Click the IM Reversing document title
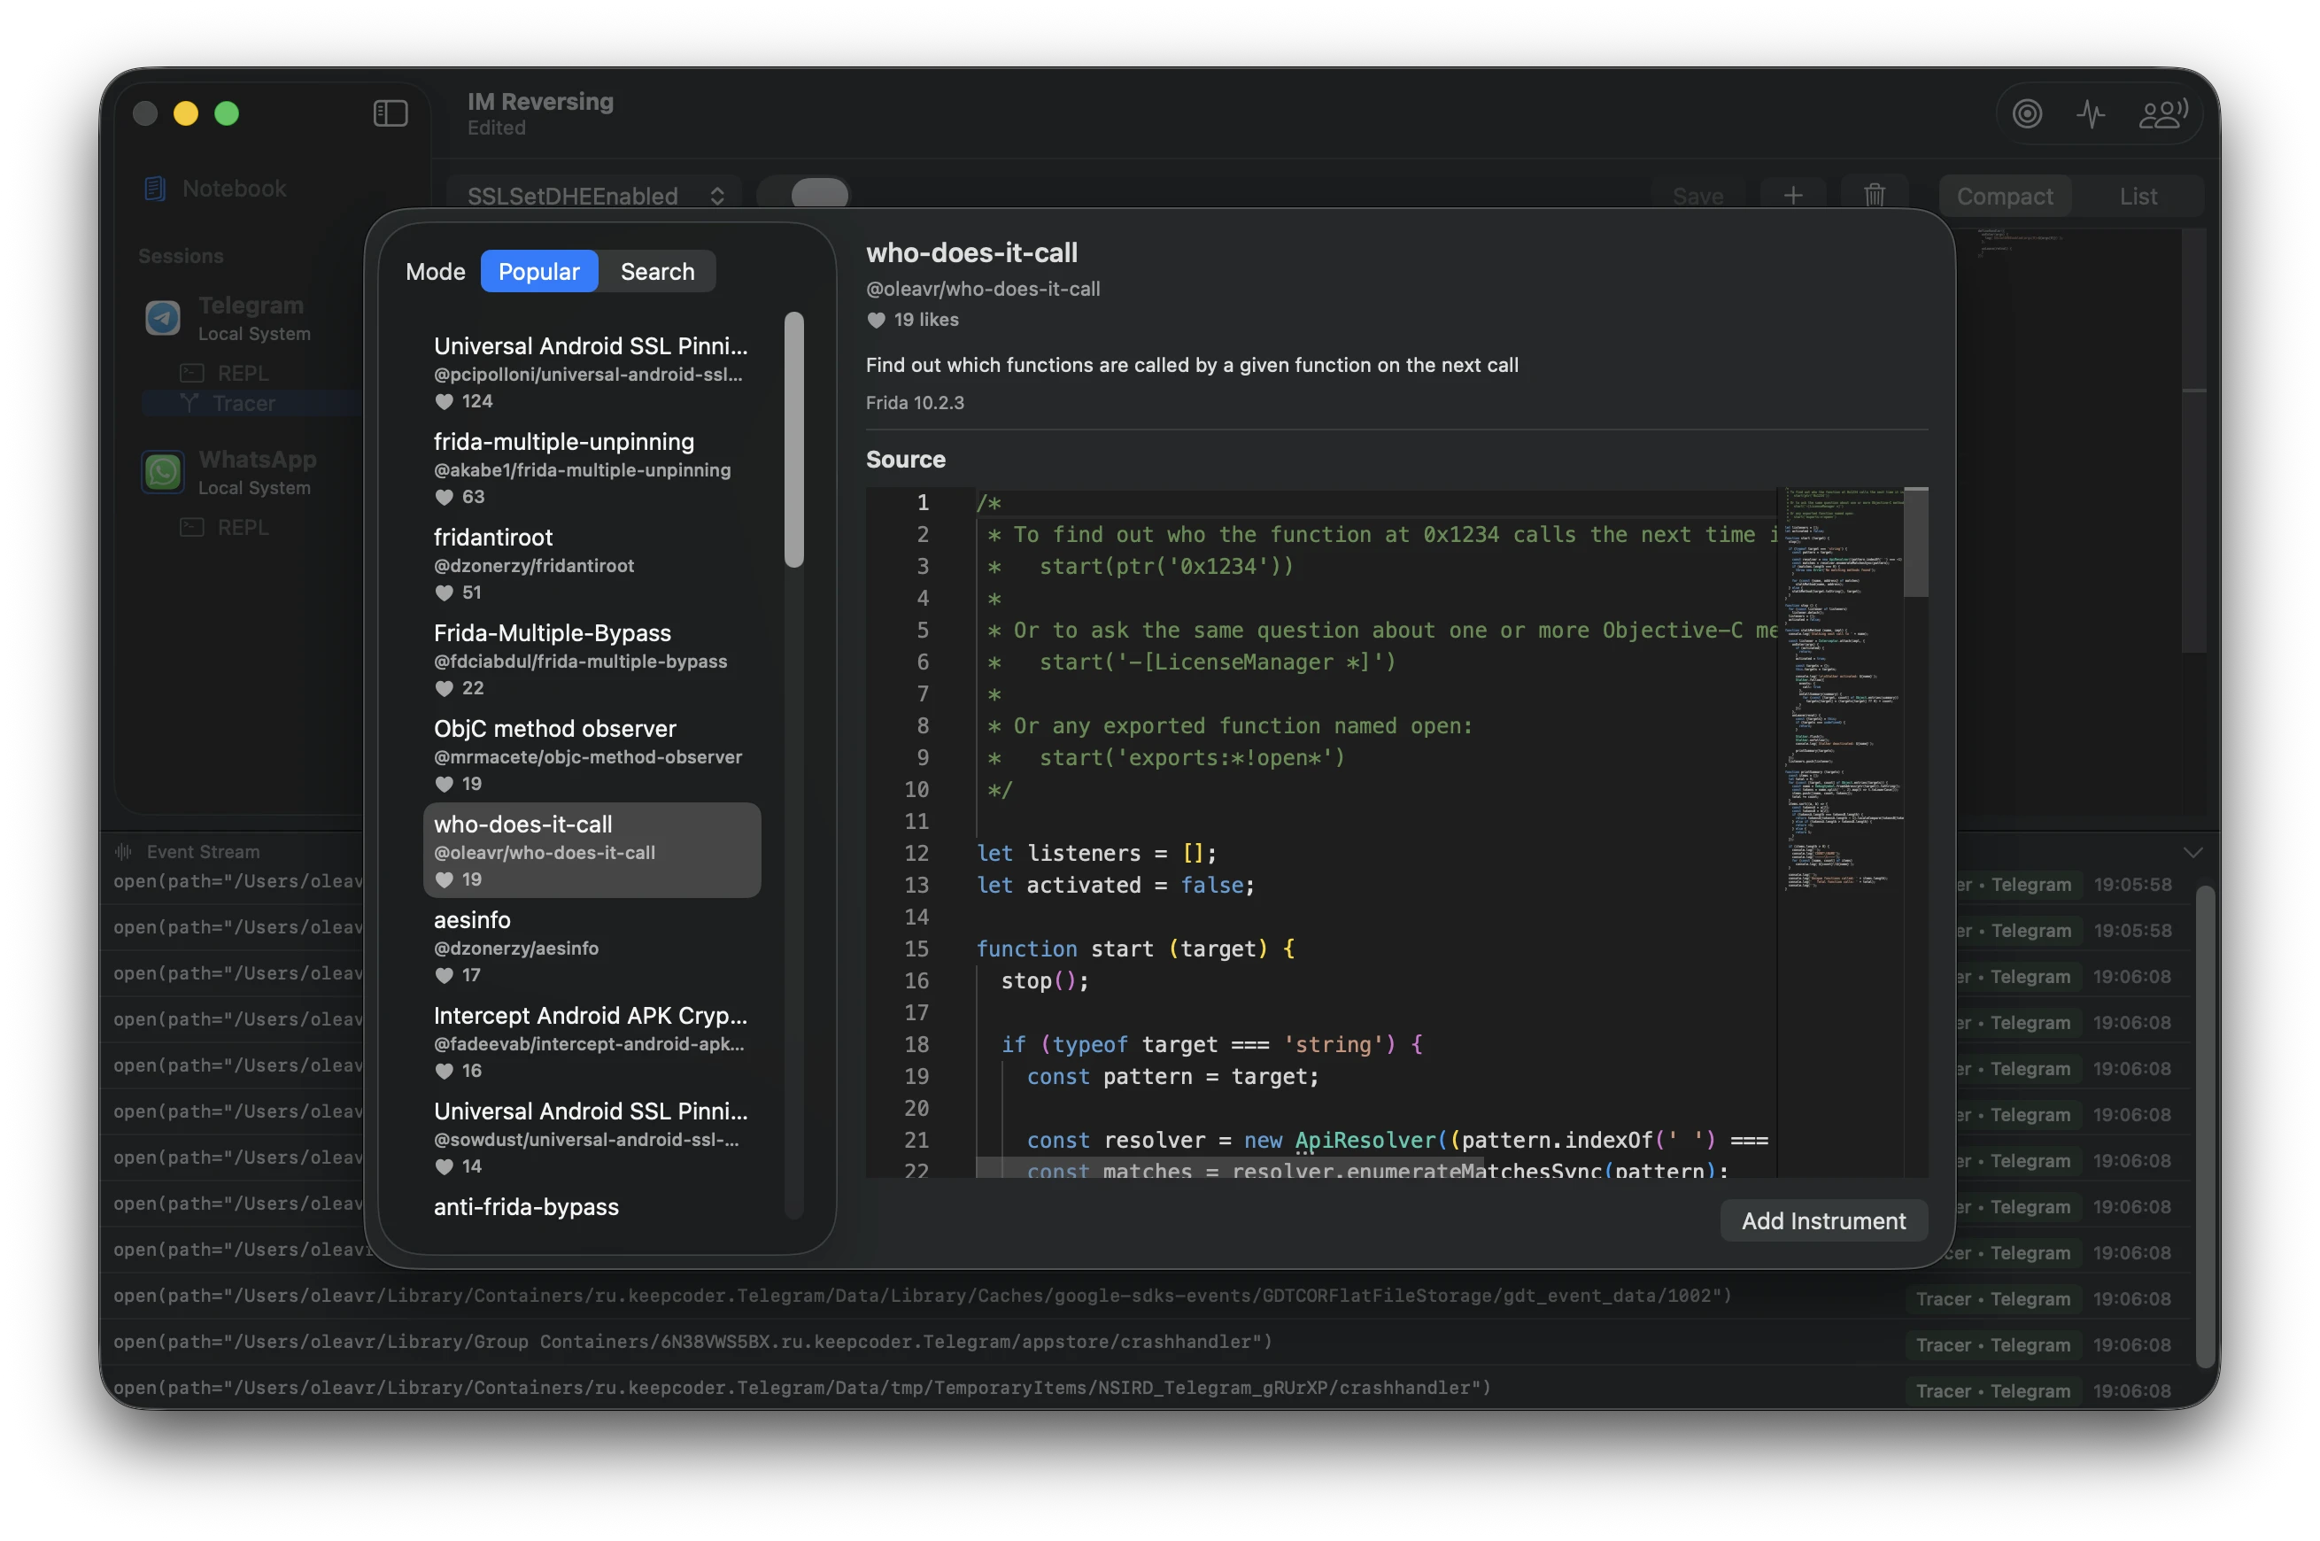Viewport: 2320px width, 1541px height. pos(540,101)
